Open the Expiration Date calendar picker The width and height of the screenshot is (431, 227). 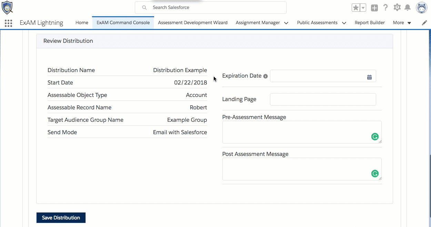tap(369, 77)
